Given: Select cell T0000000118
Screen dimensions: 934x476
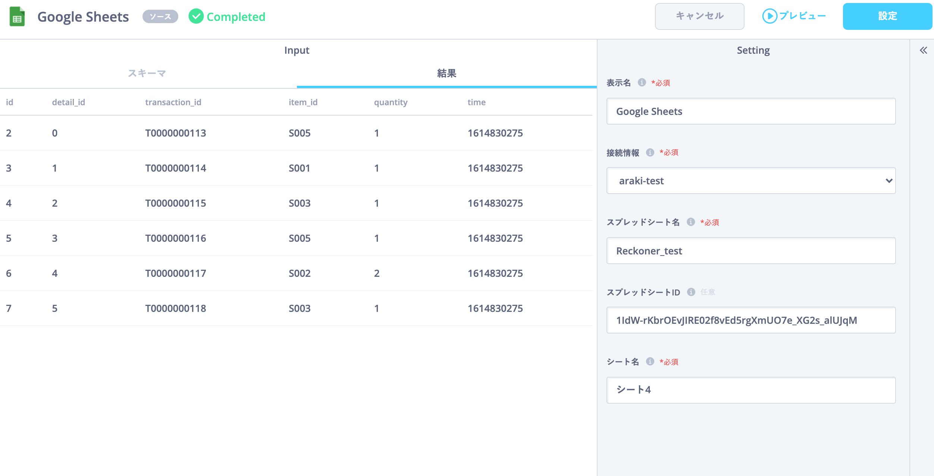Looking at the screenshot, I should coord(176,309).
